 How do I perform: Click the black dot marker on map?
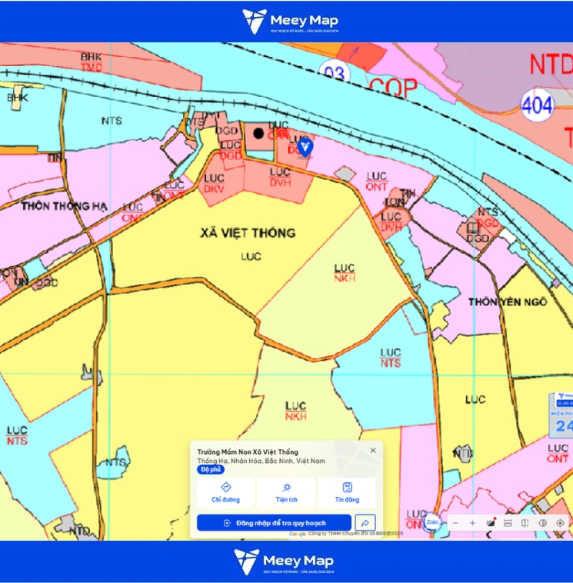point(258,133)
